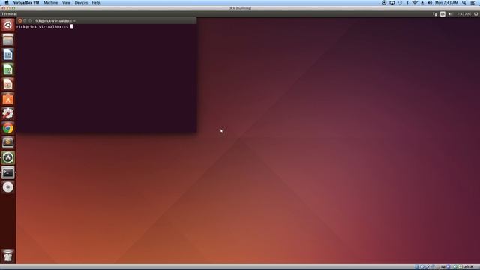The width and height of the screenshot is (480, 270).
Task: Close the terminal window
Action: click(x=20, y=20)
